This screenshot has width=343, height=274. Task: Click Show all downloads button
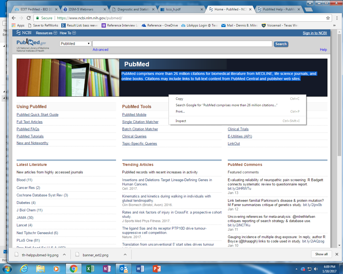tap(321, 254)
